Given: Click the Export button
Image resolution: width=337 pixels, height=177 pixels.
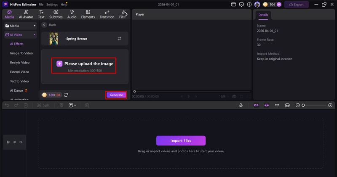Looking at the screenshot, I should pyautogui.click(x=297, y=5).
